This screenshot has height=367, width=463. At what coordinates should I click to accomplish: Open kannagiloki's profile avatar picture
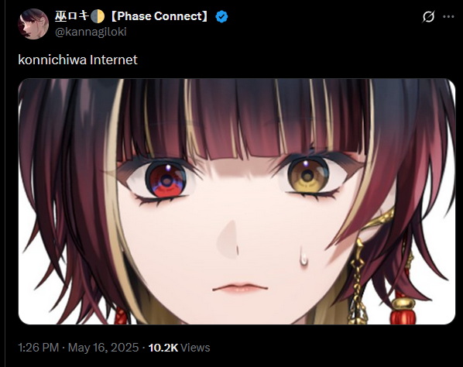coord(33,24)
